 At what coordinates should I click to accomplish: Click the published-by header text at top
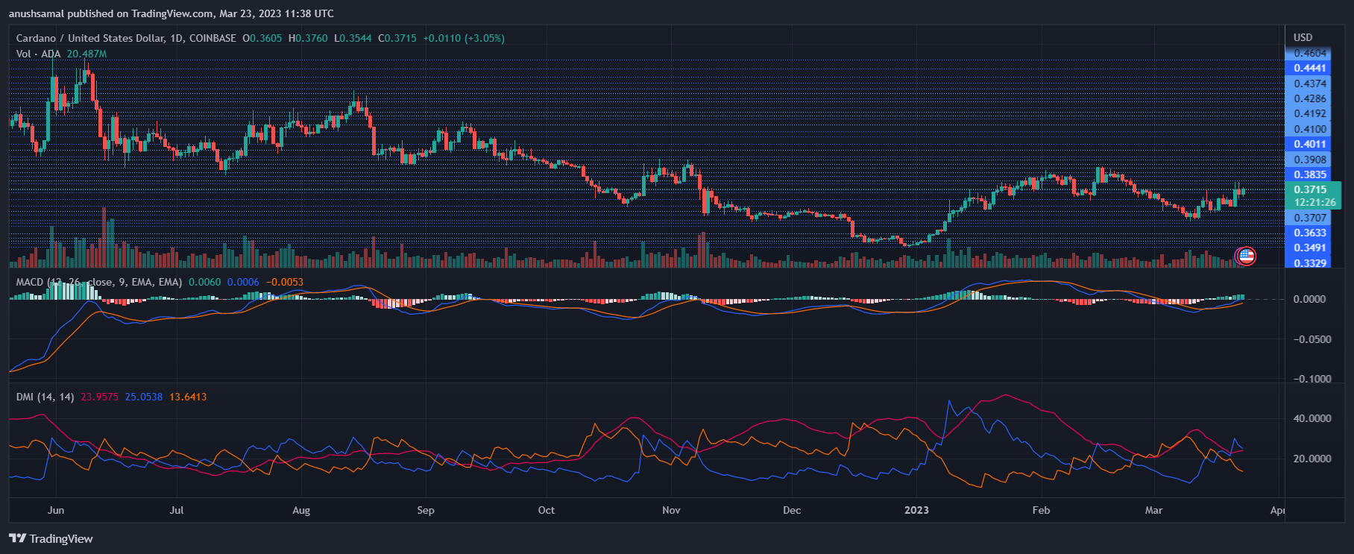(x=171, y=13)
